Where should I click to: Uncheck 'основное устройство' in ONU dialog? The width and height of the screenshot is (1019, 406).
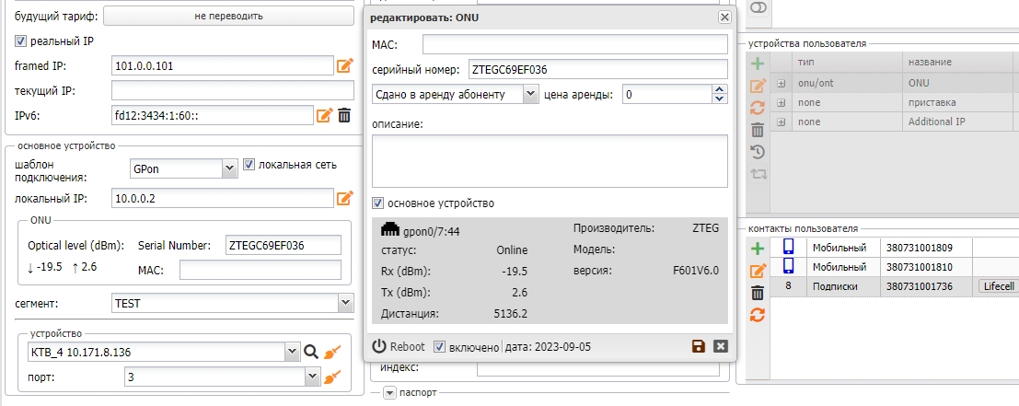tap(377, 203)
